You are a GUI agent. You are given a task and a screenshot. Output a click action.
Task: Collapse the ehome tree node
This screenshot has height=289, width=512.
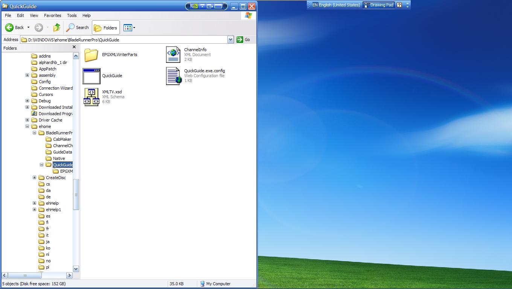click(x=27, y=126)
